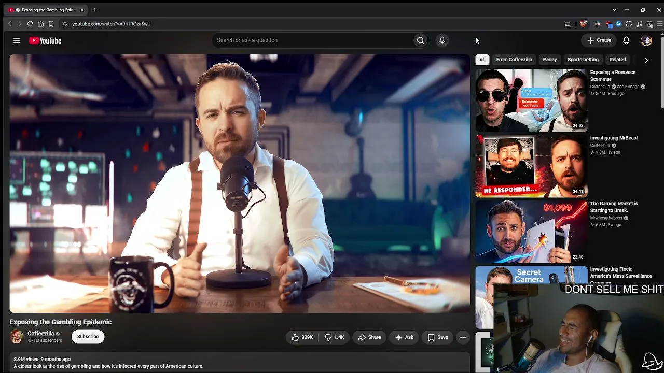Visit the Coffeezilla channel name

[41, 334]
